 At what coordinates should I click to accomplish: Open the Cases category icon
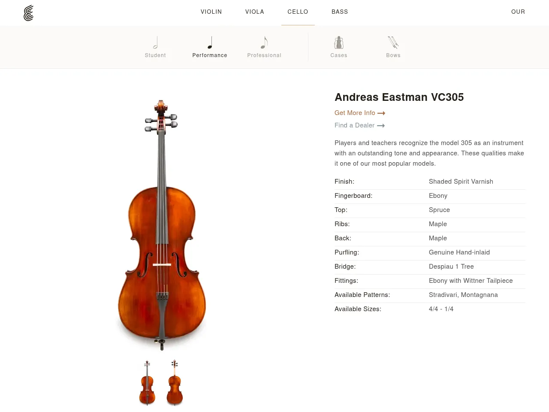[339, 42]
